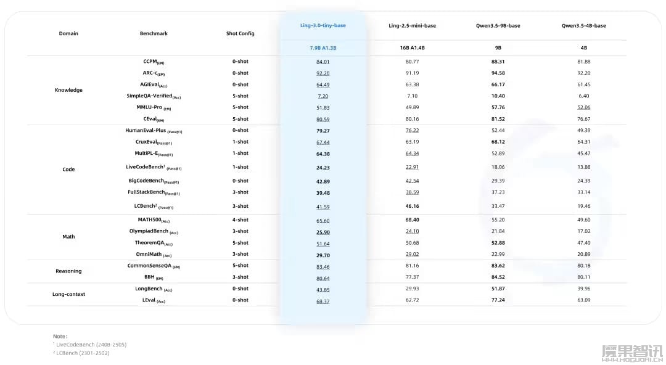Select the Ling-2.5-mini-base column header
Image resolution: width=666 pixels, height=365 pixels.
pos(412,25)
